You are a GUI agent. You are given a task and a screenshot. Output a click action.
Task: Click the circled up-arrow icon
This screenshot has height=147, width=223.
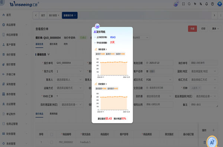(212, 4)
